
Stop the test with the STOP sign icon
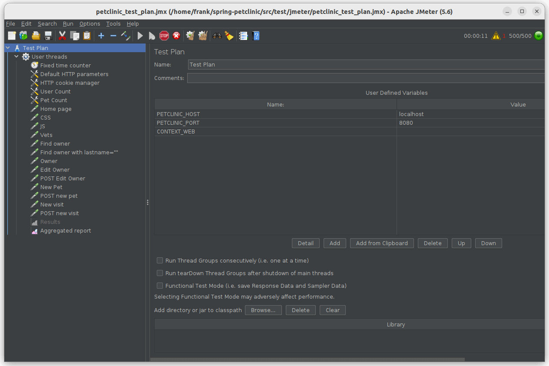(164, 36)
